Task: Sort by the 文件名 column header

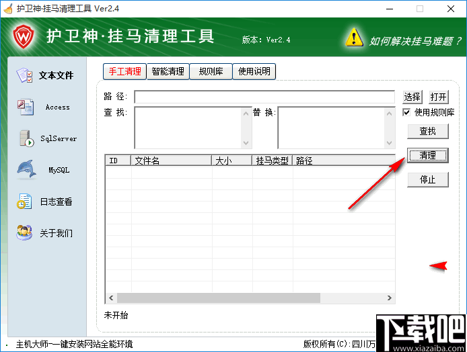Action: 171,161
